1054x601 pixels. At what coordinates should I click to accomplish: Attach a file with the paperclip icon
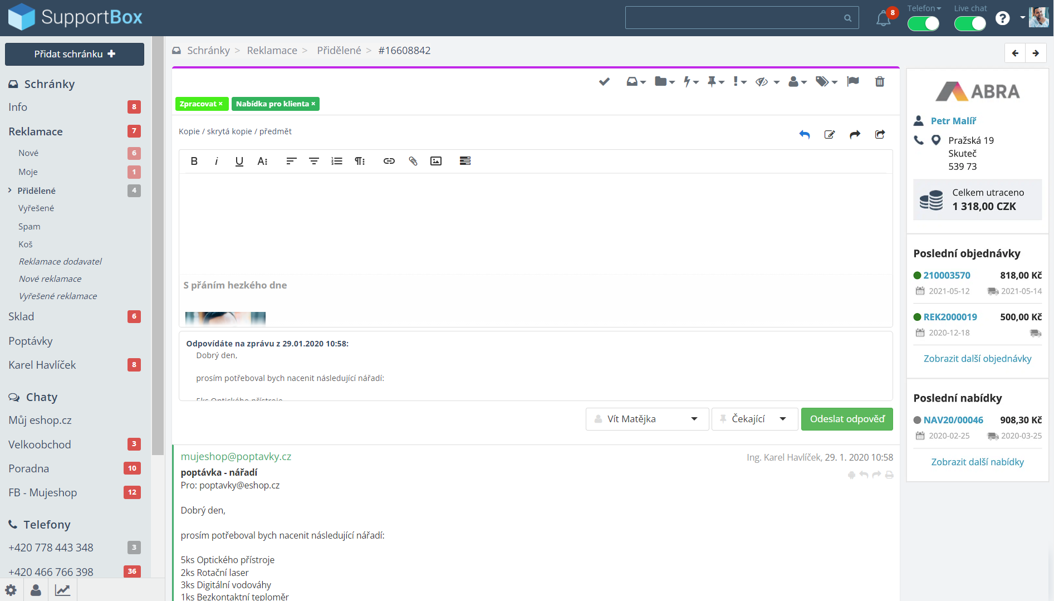click(413, 161)
